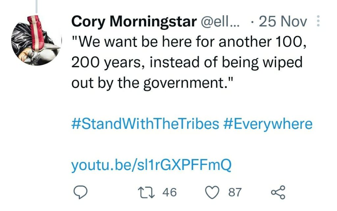Open Cory Morningstar's profile picture

37,40
